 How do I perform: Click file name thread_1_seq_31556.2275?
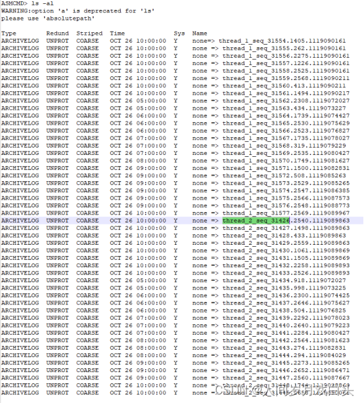pyautogui.click(x=286, y=56)
